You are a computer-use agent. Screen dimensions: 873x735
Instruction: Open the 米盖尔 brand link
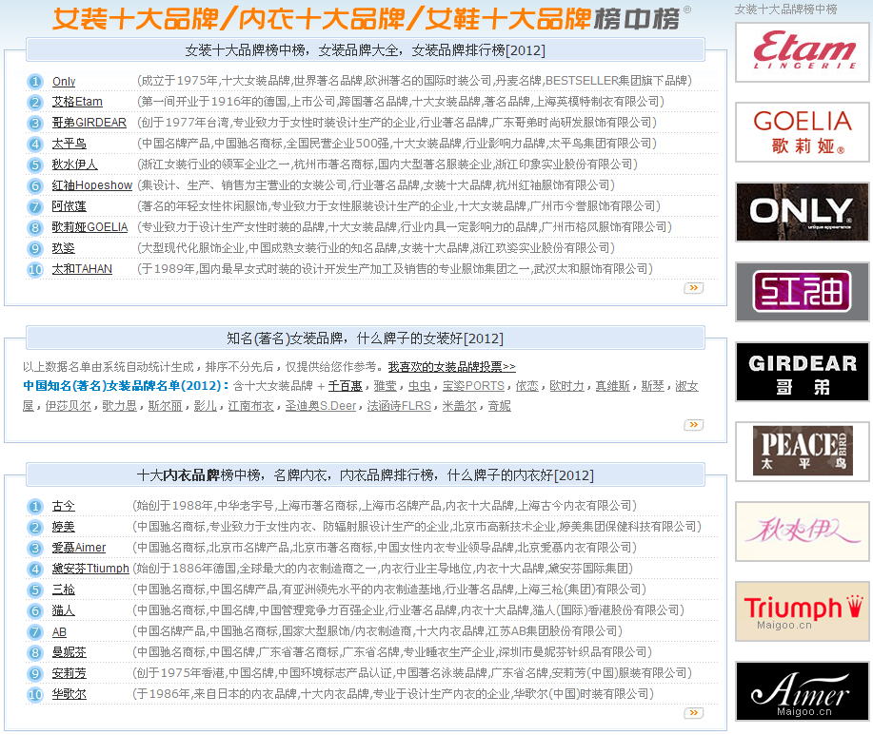click(x=459, y=406)
